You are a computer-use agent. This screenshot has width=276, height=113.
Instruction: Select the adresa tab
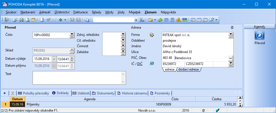click(x=170, y=69)
